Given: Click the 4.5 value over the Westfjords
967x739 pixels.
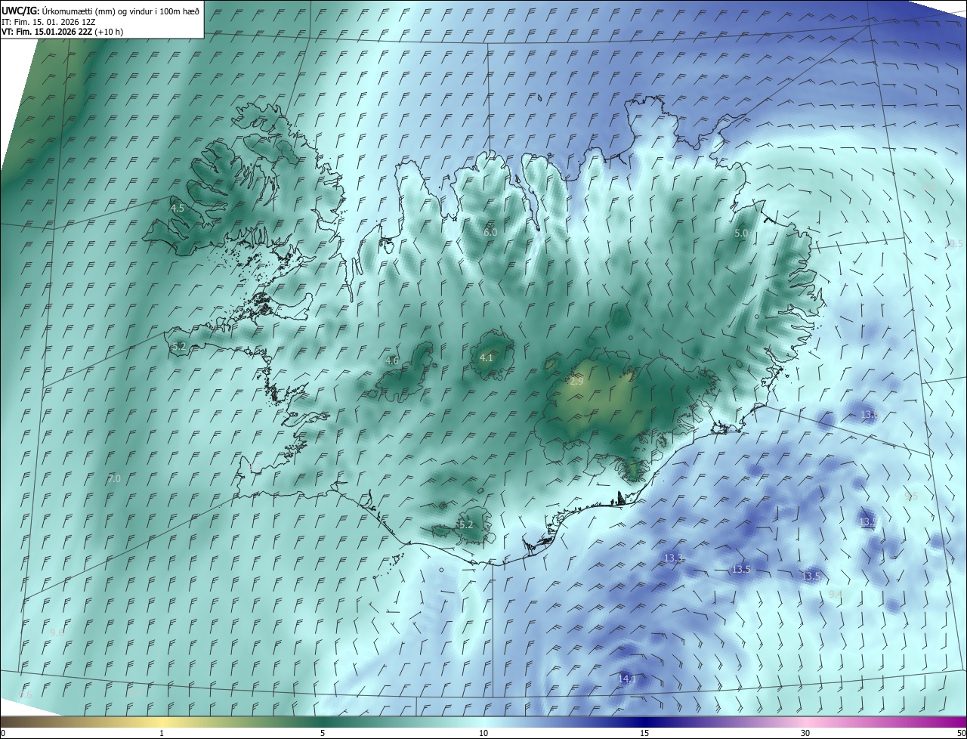Looking at the screenshot, I should [x=178, y=208].
